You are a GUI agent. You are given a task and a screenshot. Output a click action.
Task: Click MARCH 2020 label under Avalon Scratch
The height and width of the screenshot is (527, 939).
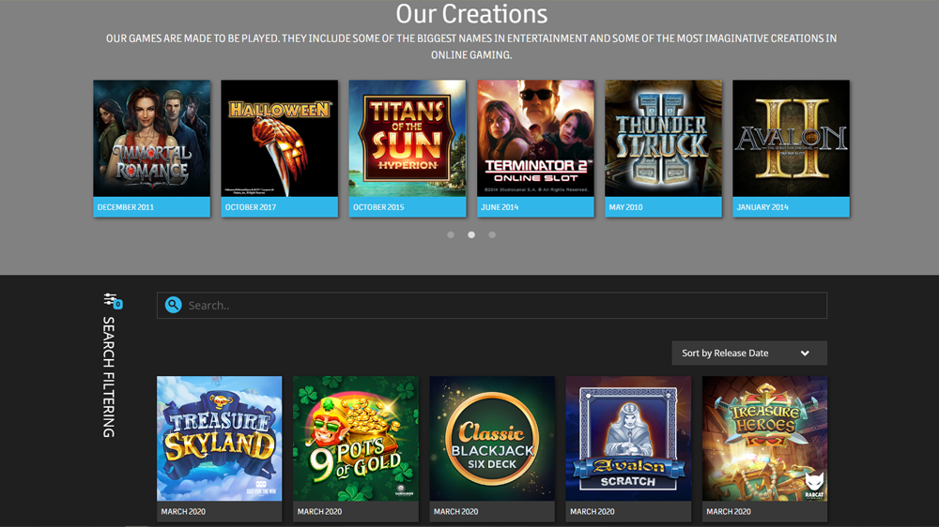pyautogui.click(x=593, y=511)
